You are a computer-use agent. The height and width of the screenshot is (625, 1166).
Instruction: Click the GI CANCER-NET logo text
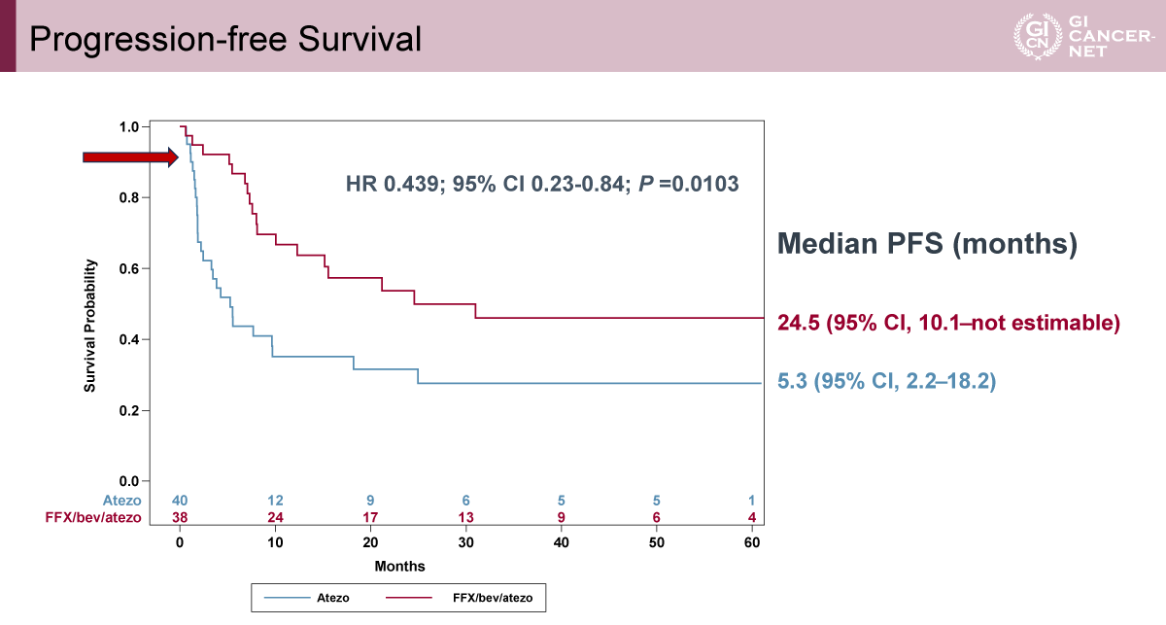click(x=1102, y=37)
